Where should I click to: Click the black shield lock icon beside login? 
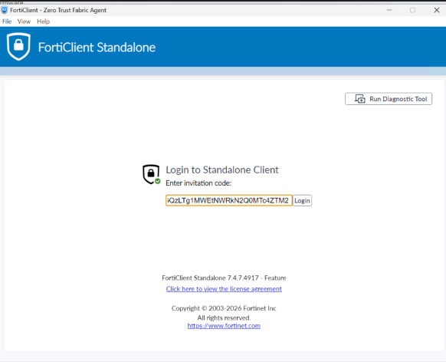tap(151, 174)
